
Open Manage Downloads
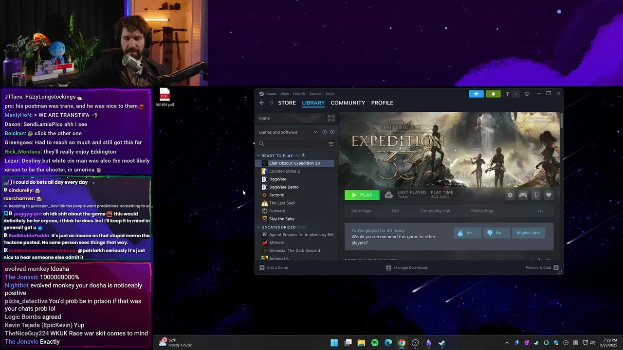tap(407, 267)
